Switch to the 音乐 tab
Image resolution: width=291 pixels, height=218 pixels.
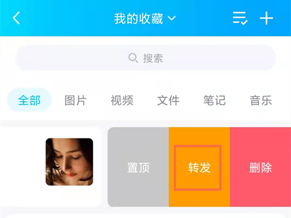pyautogui.click(x=260, y=101)
